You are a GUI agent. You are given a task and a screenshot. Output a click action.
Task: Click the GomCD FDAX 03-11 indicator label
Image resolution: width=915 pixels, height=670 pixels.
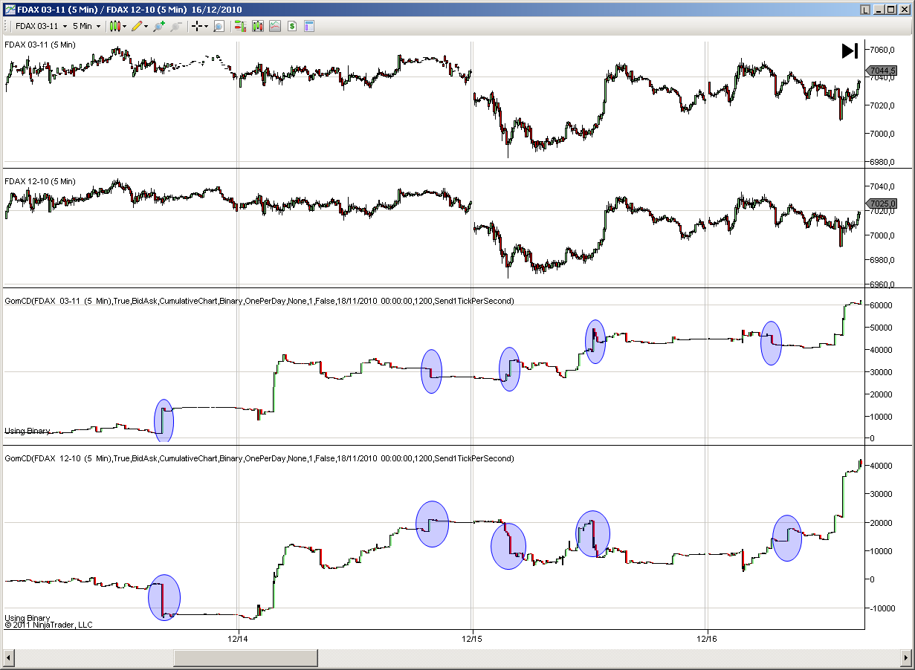coord(259,301)
